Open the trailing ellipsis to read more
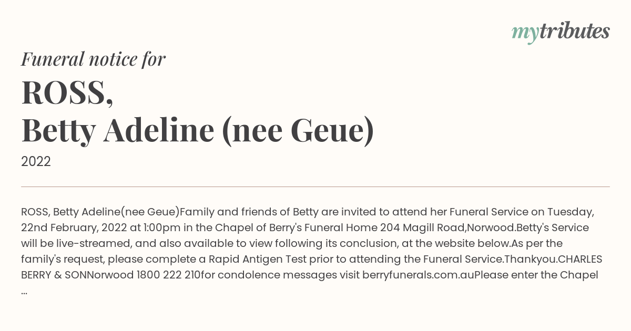 click(24, 291)
